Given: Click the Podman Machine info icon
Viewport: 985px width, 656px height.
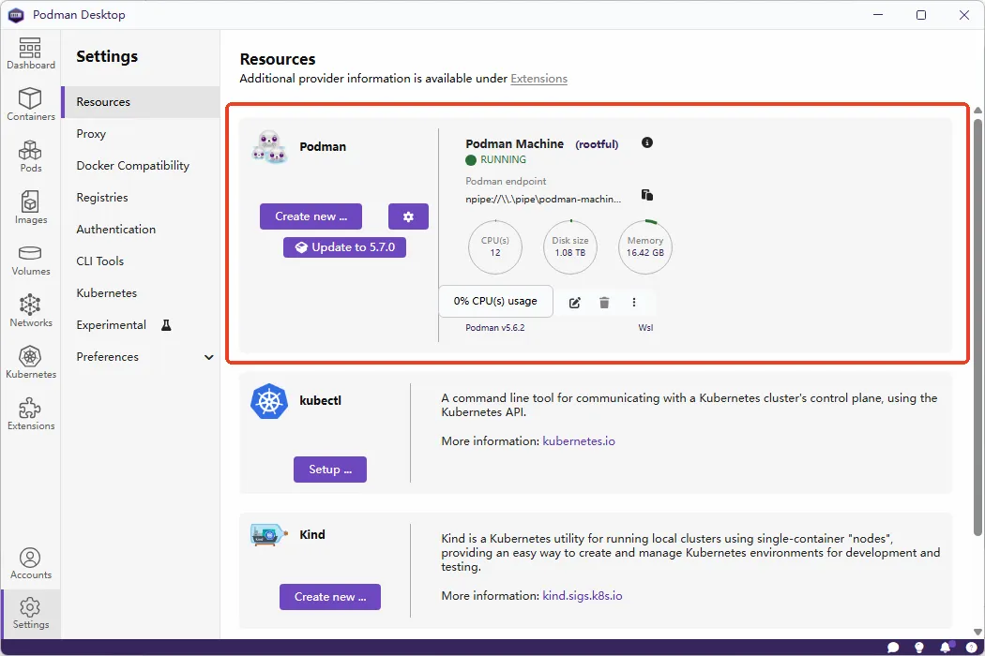Looking at the screenshot, I should tap(647, 142).
